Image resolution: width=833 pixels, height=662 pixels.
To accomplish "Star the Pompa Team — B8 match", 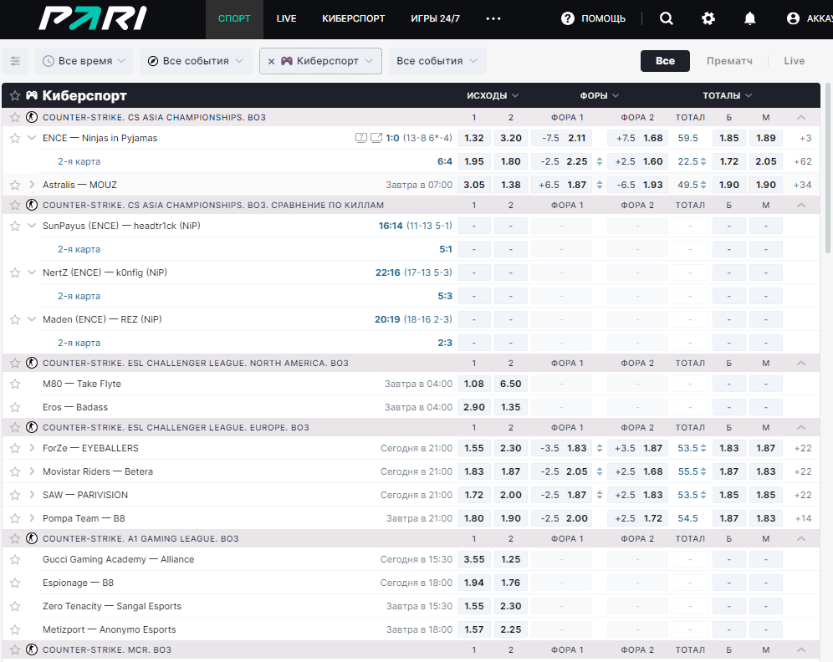I will tap(15, 518).
